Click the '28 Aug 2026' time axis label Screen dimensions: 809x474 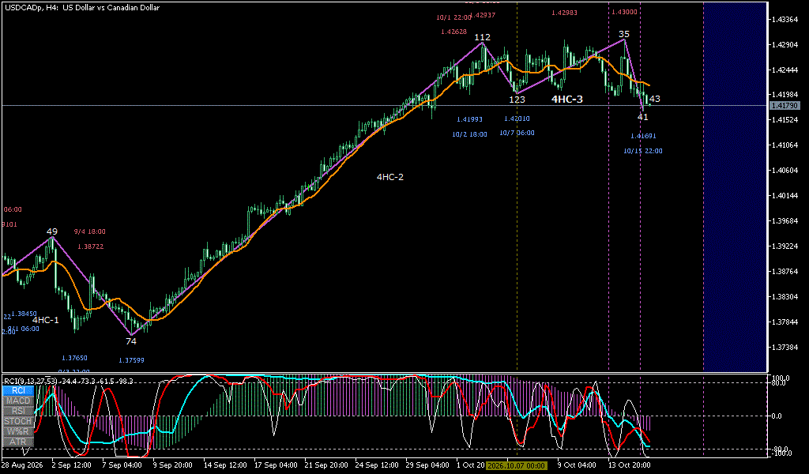pos(22,465)
